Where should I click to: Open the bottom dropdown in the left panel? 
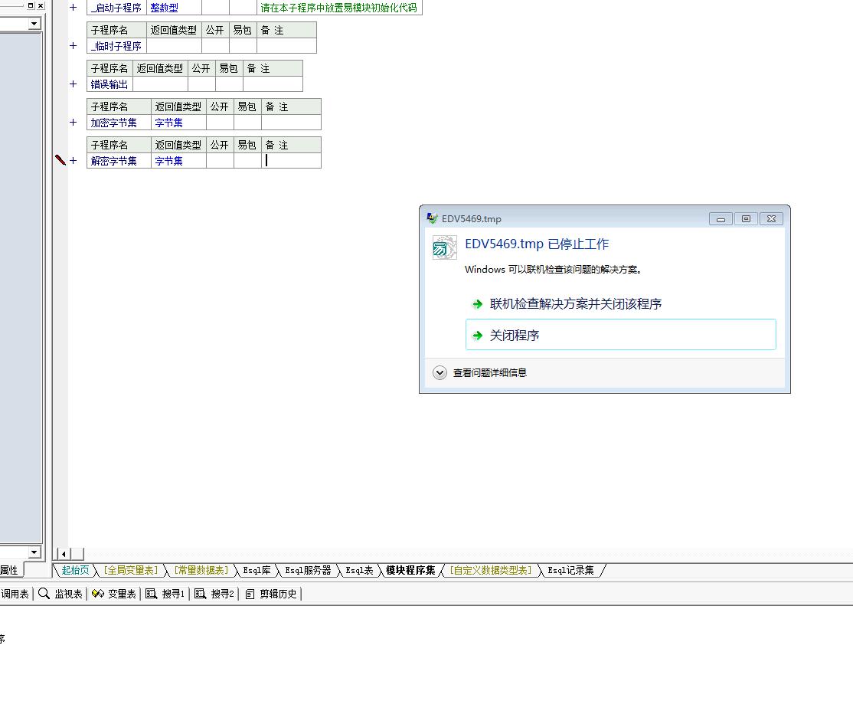pyautogui.click(x=34, y=552)
